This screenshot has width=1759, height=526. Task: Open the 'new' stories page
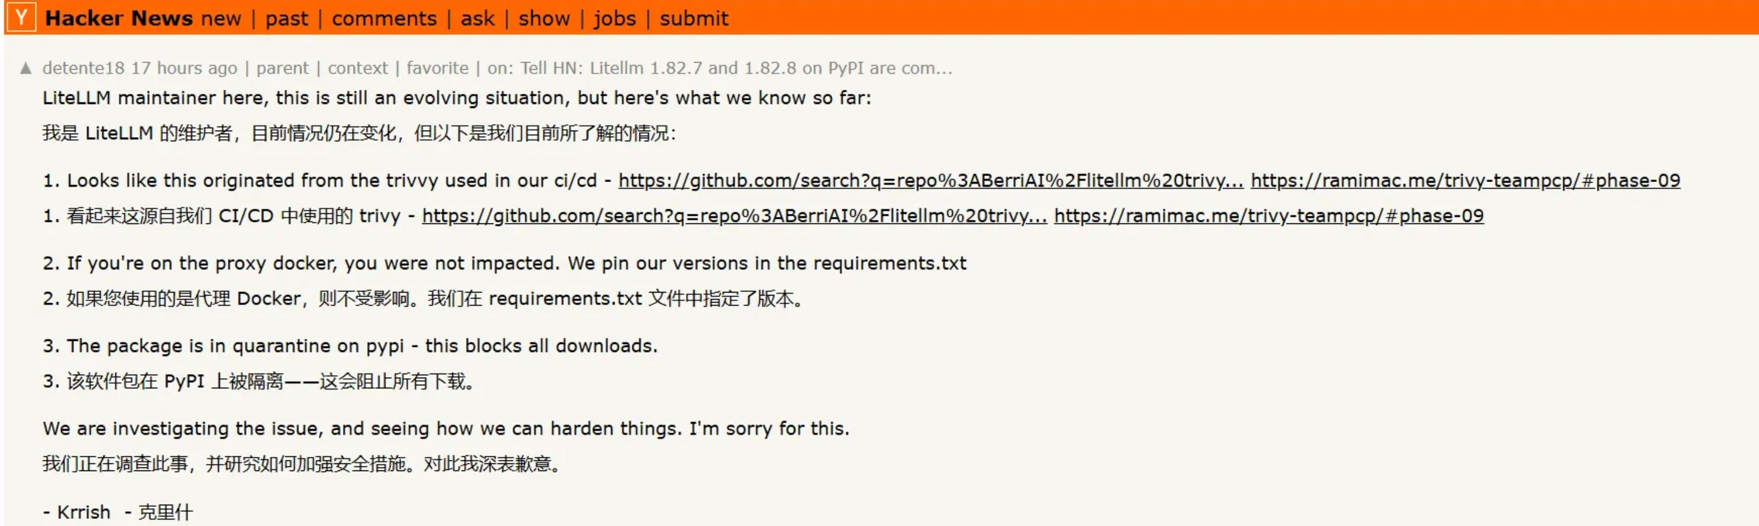coord(221,18)
